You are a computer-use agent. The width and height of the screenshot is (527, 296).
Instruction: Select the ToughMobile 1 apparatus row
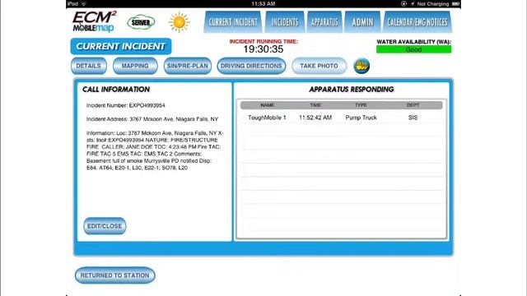coord(342,118)
